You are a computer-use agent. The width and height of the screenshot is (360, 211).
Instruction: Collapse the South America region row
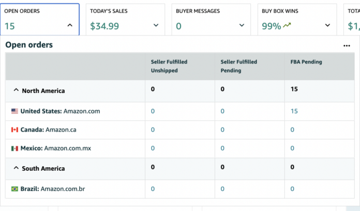pyautogui.click(x=16, y=168)
